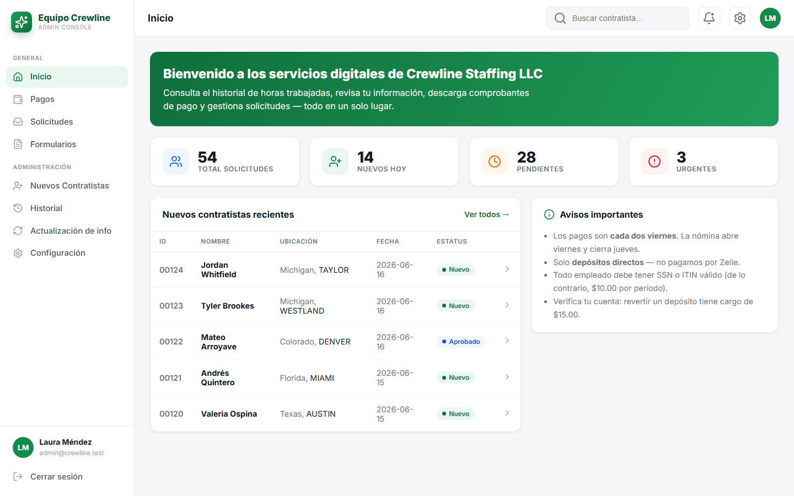794x496 pixels.
Task: Click the Pendientes clock icon
Action: [x=495, y=161]
